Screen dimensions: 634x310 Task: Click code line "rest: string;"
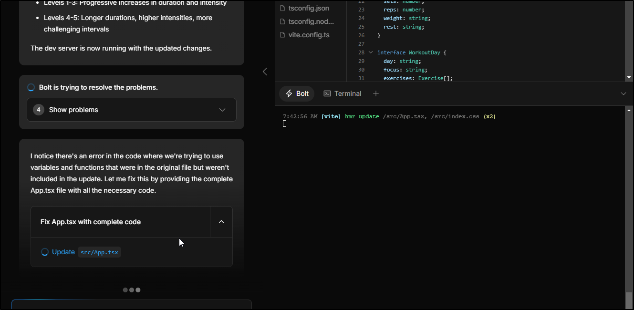pyautogui.click(x=404, y=27)
